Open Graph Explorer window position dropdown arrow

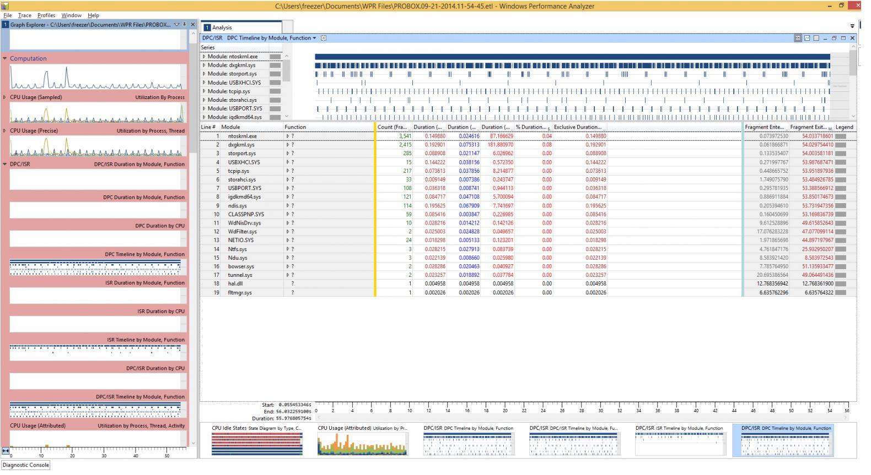coord(176,24)
